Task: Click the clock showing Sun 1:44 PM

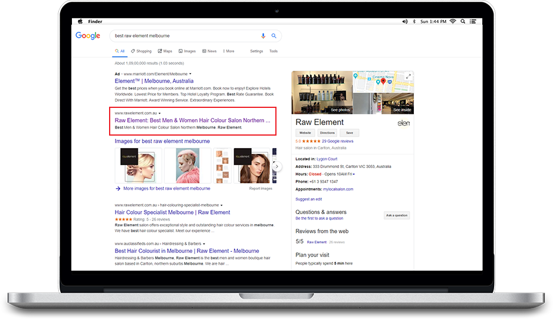Action: click(433, 22)
